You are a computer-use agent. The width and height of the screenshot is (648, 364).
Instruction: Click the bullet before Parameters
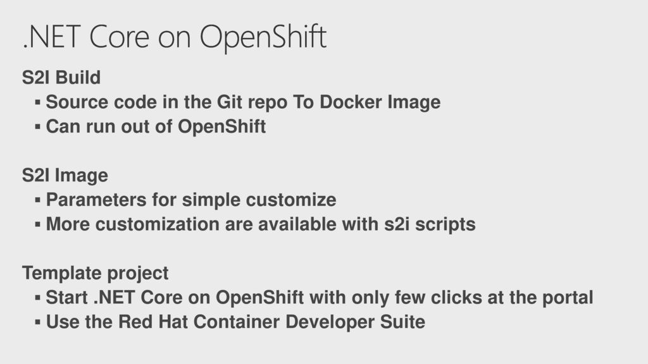click(37, 200)
